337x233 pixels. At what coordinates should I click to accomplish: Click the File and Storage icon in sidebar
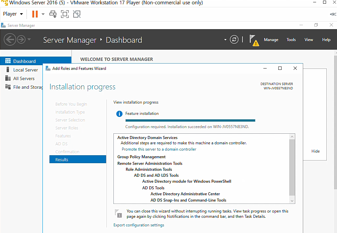(x=8, y=87)
